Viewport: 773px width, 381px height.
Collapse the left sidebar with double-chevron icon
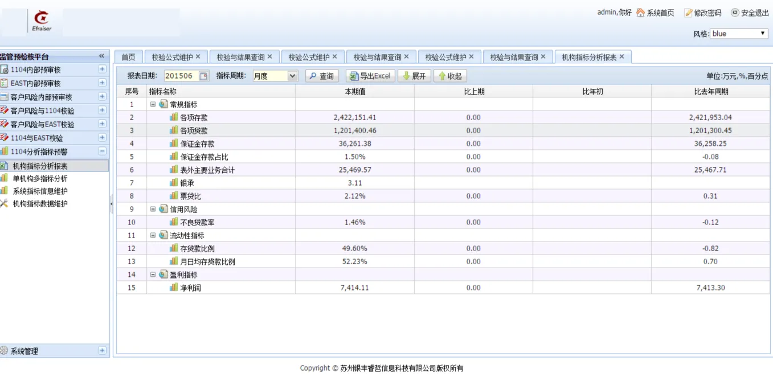(x=101, y=56)
